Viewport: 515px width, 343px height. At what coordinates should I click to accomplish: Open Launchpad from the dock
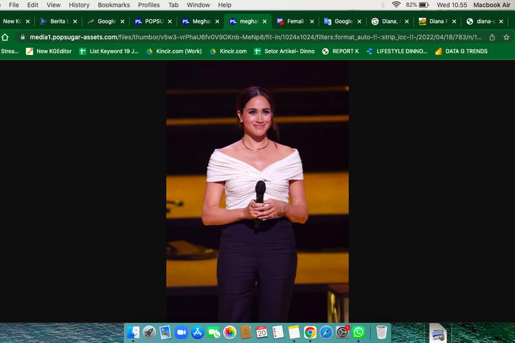click(x=149, y=332)
